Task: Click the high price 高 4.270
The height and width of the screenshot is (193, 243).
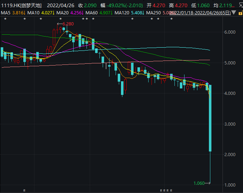Action: [178, 6]
